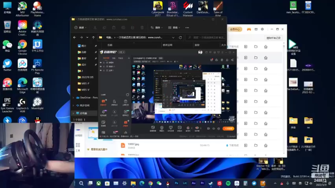Expand 此电脑 in File Explorer navigation tree
335x188 pixels.
click(x=73, y=113)
